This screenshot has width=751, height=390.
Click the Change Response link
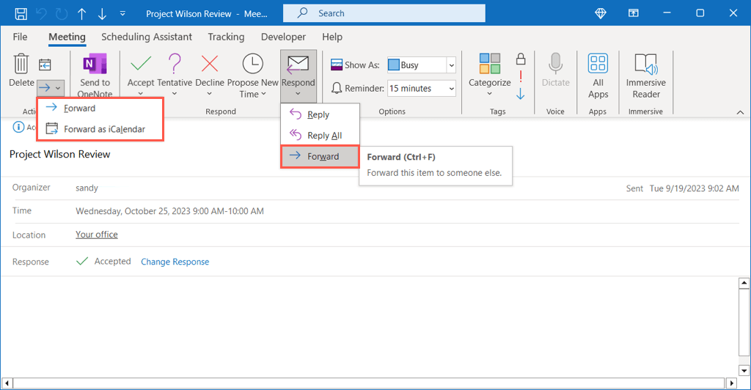click(175, 262)
